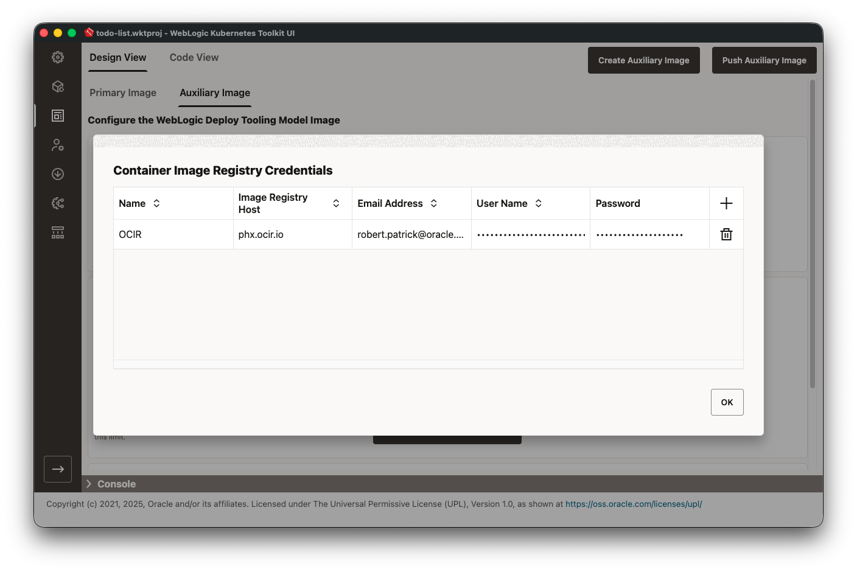Expand the Console panel
This screenshot has height=572, width=857.
tap(89, 484)
